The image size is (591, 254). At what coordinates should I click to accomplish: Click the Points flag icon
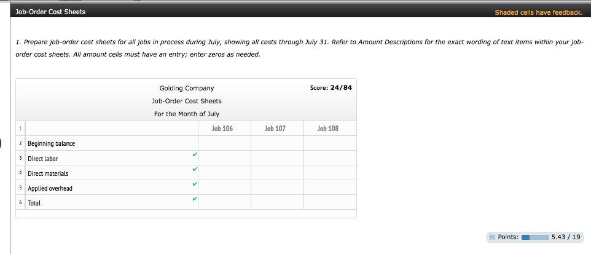coord(491,237)
